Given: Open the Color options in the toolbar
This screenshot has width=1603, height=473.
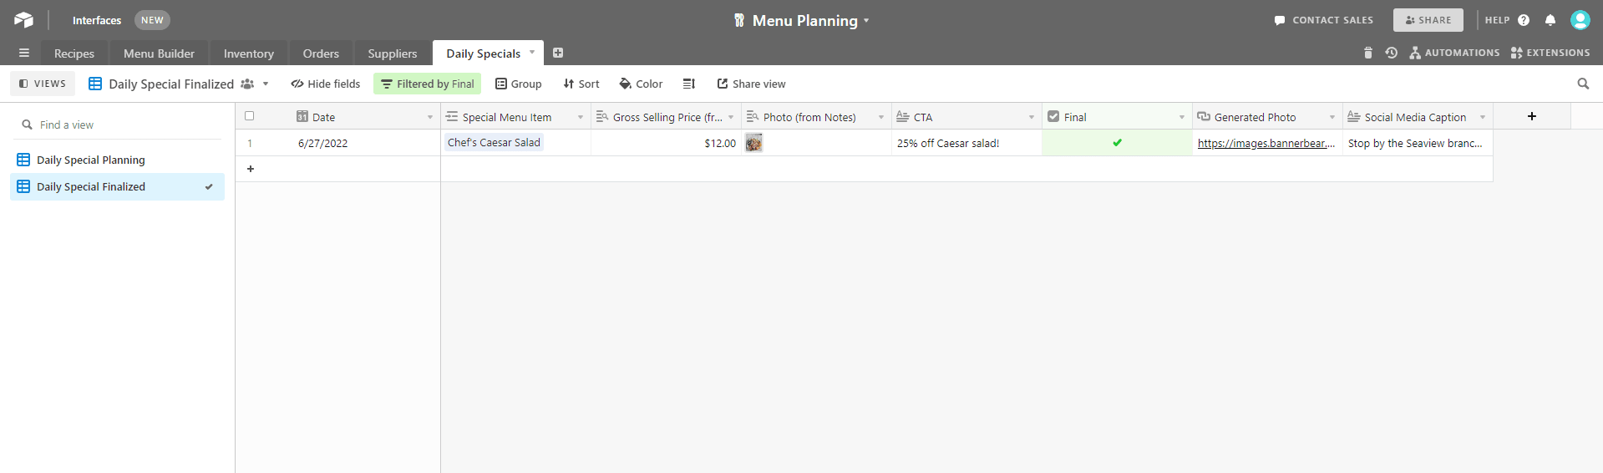Looking at the screenshot, I should click(x=641, y=84).
